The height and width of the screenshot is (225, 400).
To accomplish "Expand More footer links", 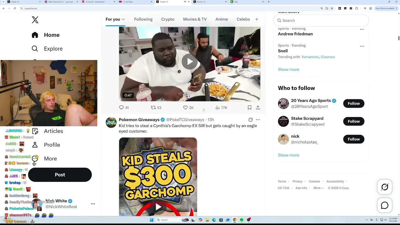I will coord(318,188).
